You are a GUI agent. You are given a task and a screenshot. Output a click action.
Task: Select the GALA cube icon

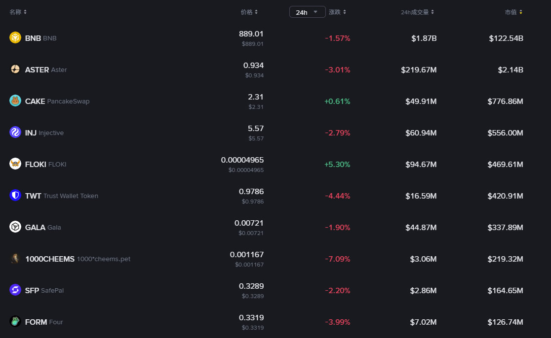(15, 227)
